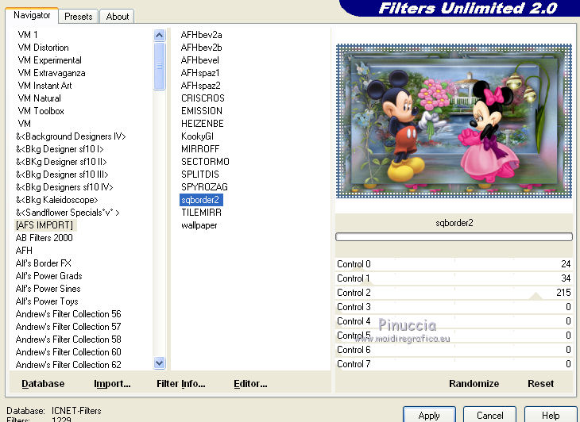Select the EMISSION filter
Image resolution: width=580 pixels, height=422 pixels.
[202, 111]
